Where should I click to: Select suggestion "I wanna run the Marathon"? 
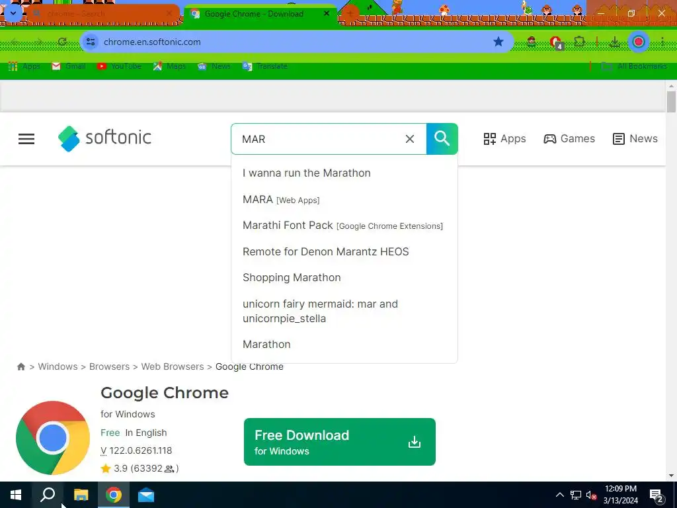(307, 173)
